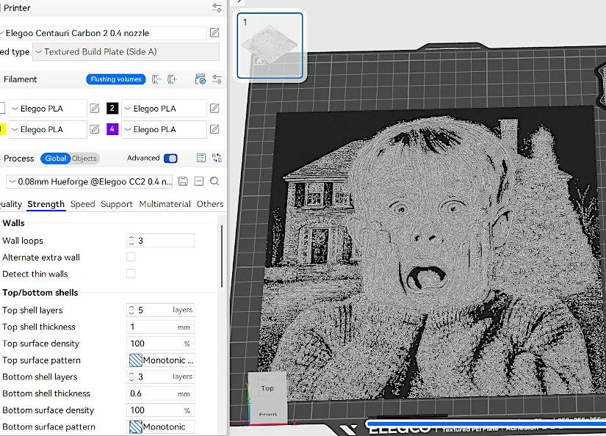Image resolution: width=606 pixels, height=436 pixels.
Task: Click the sync filament list icon
Action: (200, 79)
